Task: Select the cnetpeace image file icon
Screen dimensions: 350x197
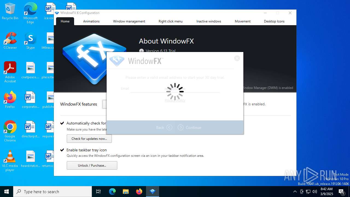Action: (x=30, y=71)
